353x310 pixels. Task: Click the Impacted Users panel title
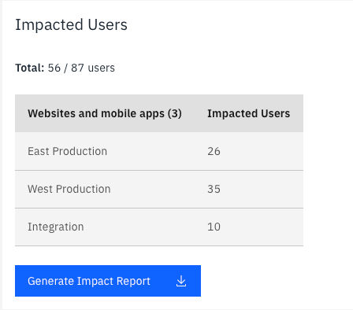(71, 25)
